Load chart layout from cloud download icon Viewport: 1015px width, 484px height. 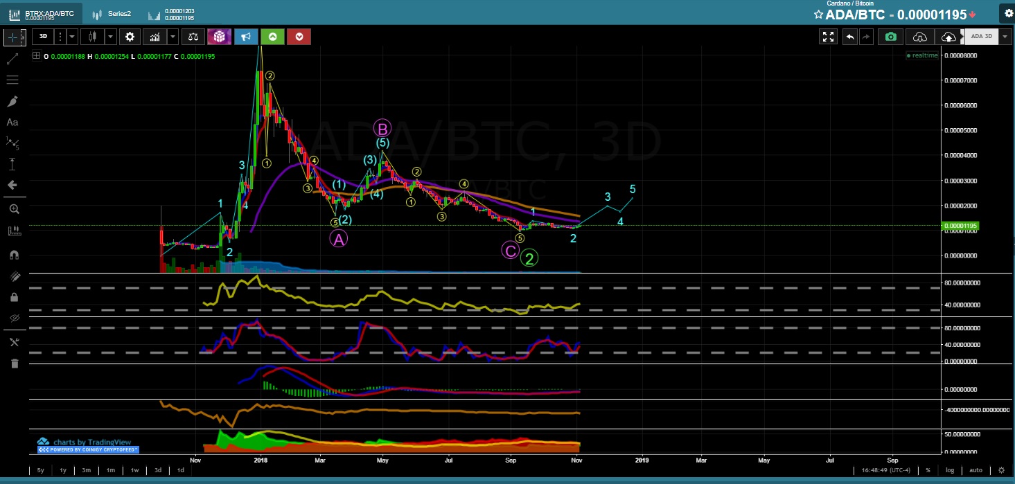[920, 37]
